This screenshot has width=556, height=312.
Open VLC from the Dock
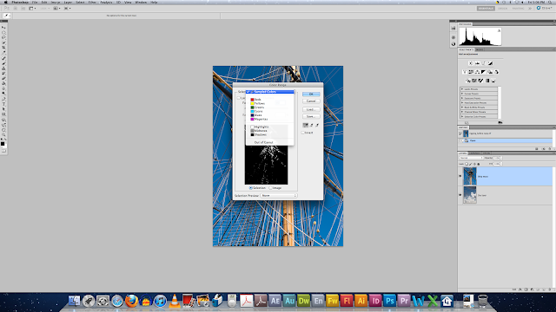click(174, 301)
